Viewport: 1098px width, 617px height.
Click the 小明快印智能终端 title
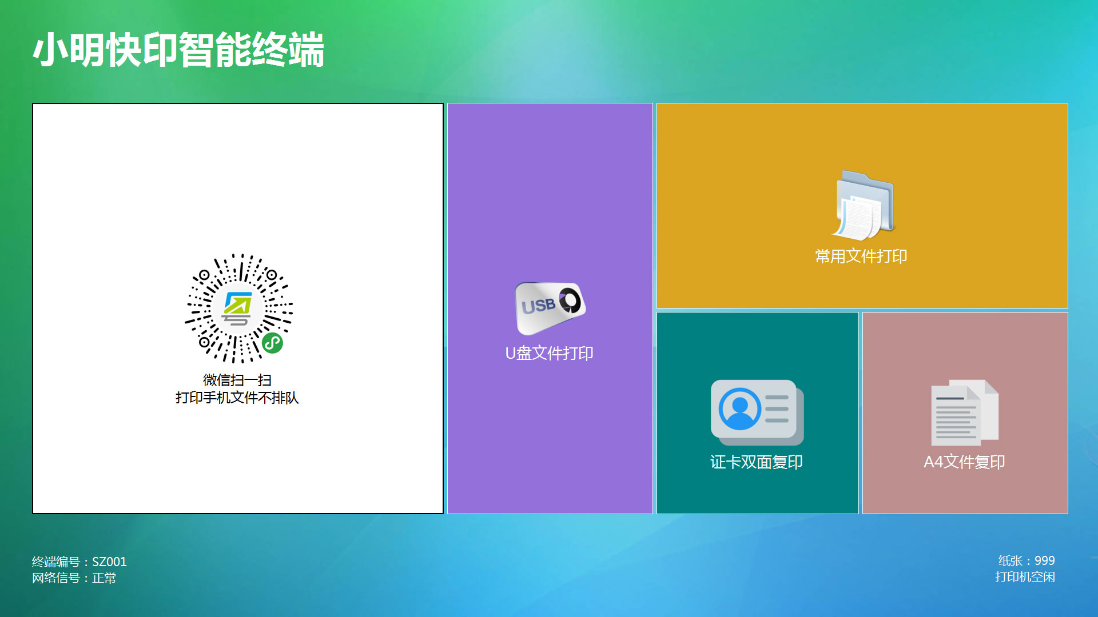(178, 50)
